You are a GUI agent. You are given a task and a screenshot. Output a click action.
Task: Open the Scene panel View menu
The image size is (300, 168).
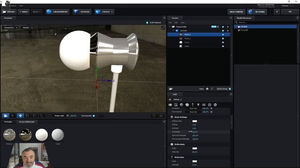[x=182, y=22]
